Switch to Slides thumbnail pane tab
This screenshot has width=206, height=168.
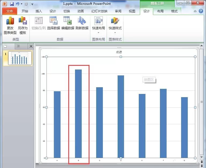[x=5, y=46]
